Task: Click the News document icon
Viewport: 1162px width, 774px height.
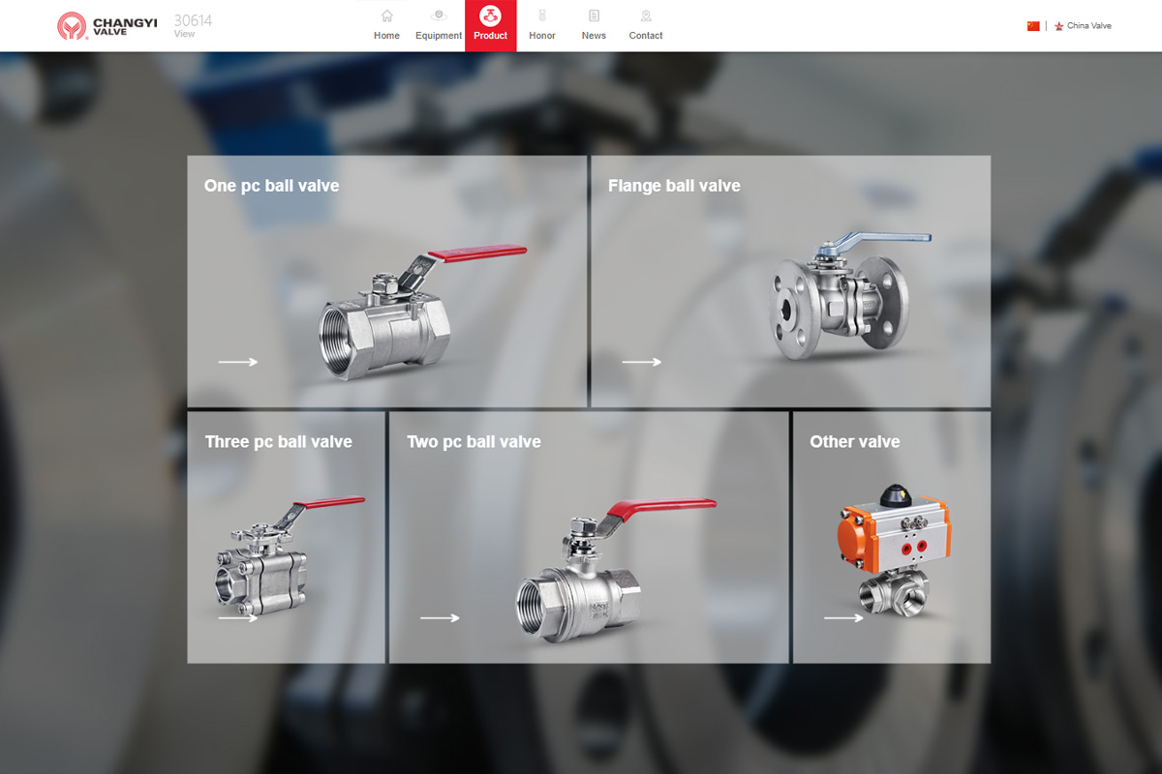Action: (594, 15)
